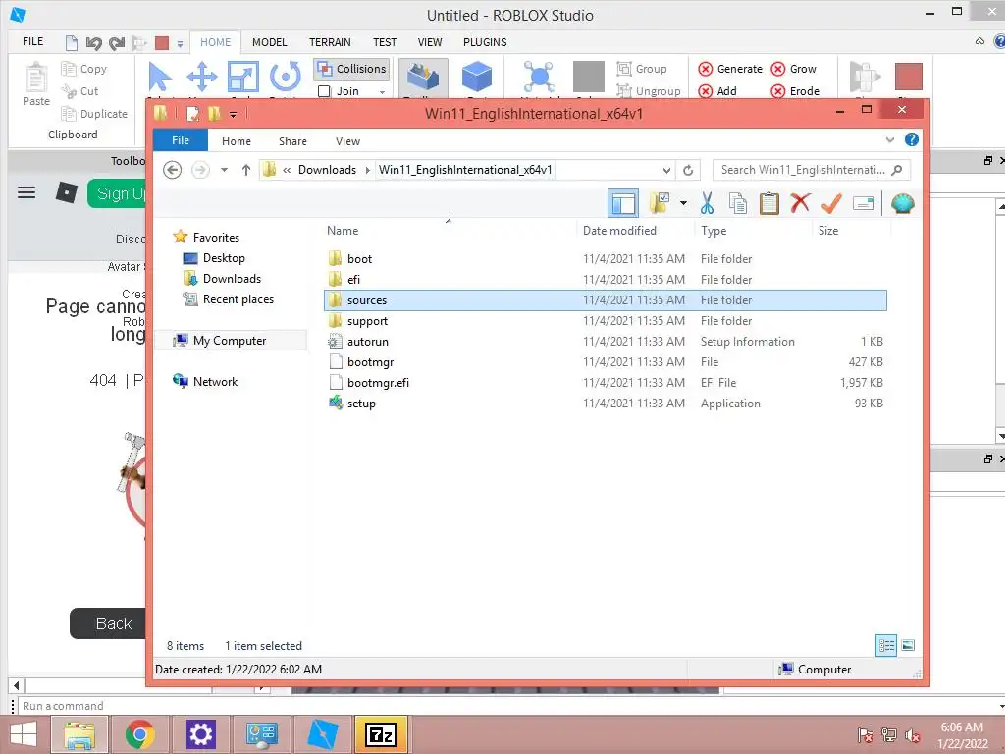Click the Copy pages icon in Explorer toolbar
Image resolution: width=1005 pixels, height=754 pixels.
point(738,203)
